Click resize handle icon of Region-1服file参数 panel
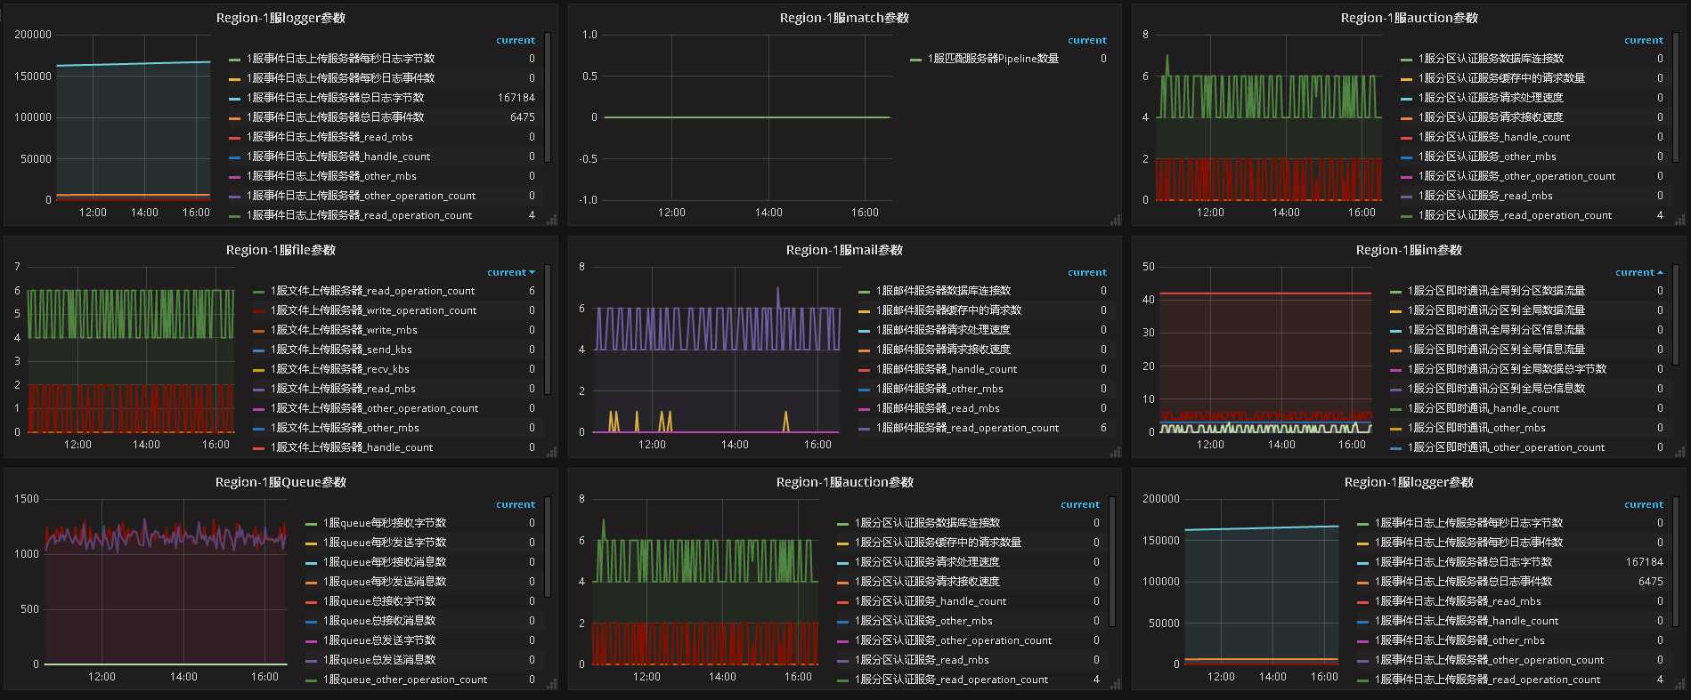Viewport: 1691px width, 700px height. pos(552,452)
